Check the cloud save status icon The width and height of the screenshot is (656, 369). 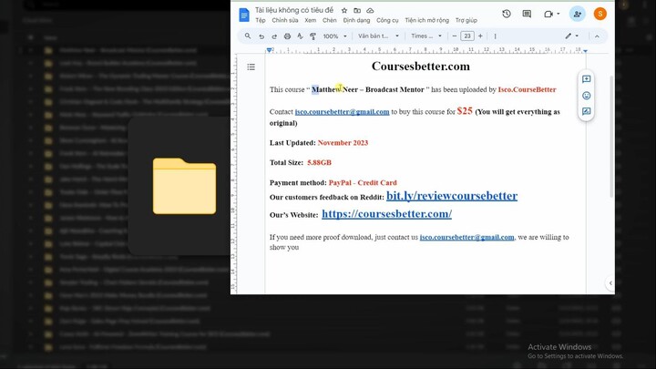370,10
